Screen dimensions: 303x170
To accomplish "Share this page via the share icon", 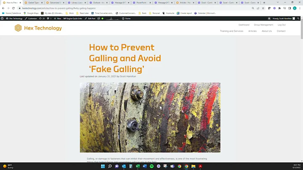I will tap(258, 8).
